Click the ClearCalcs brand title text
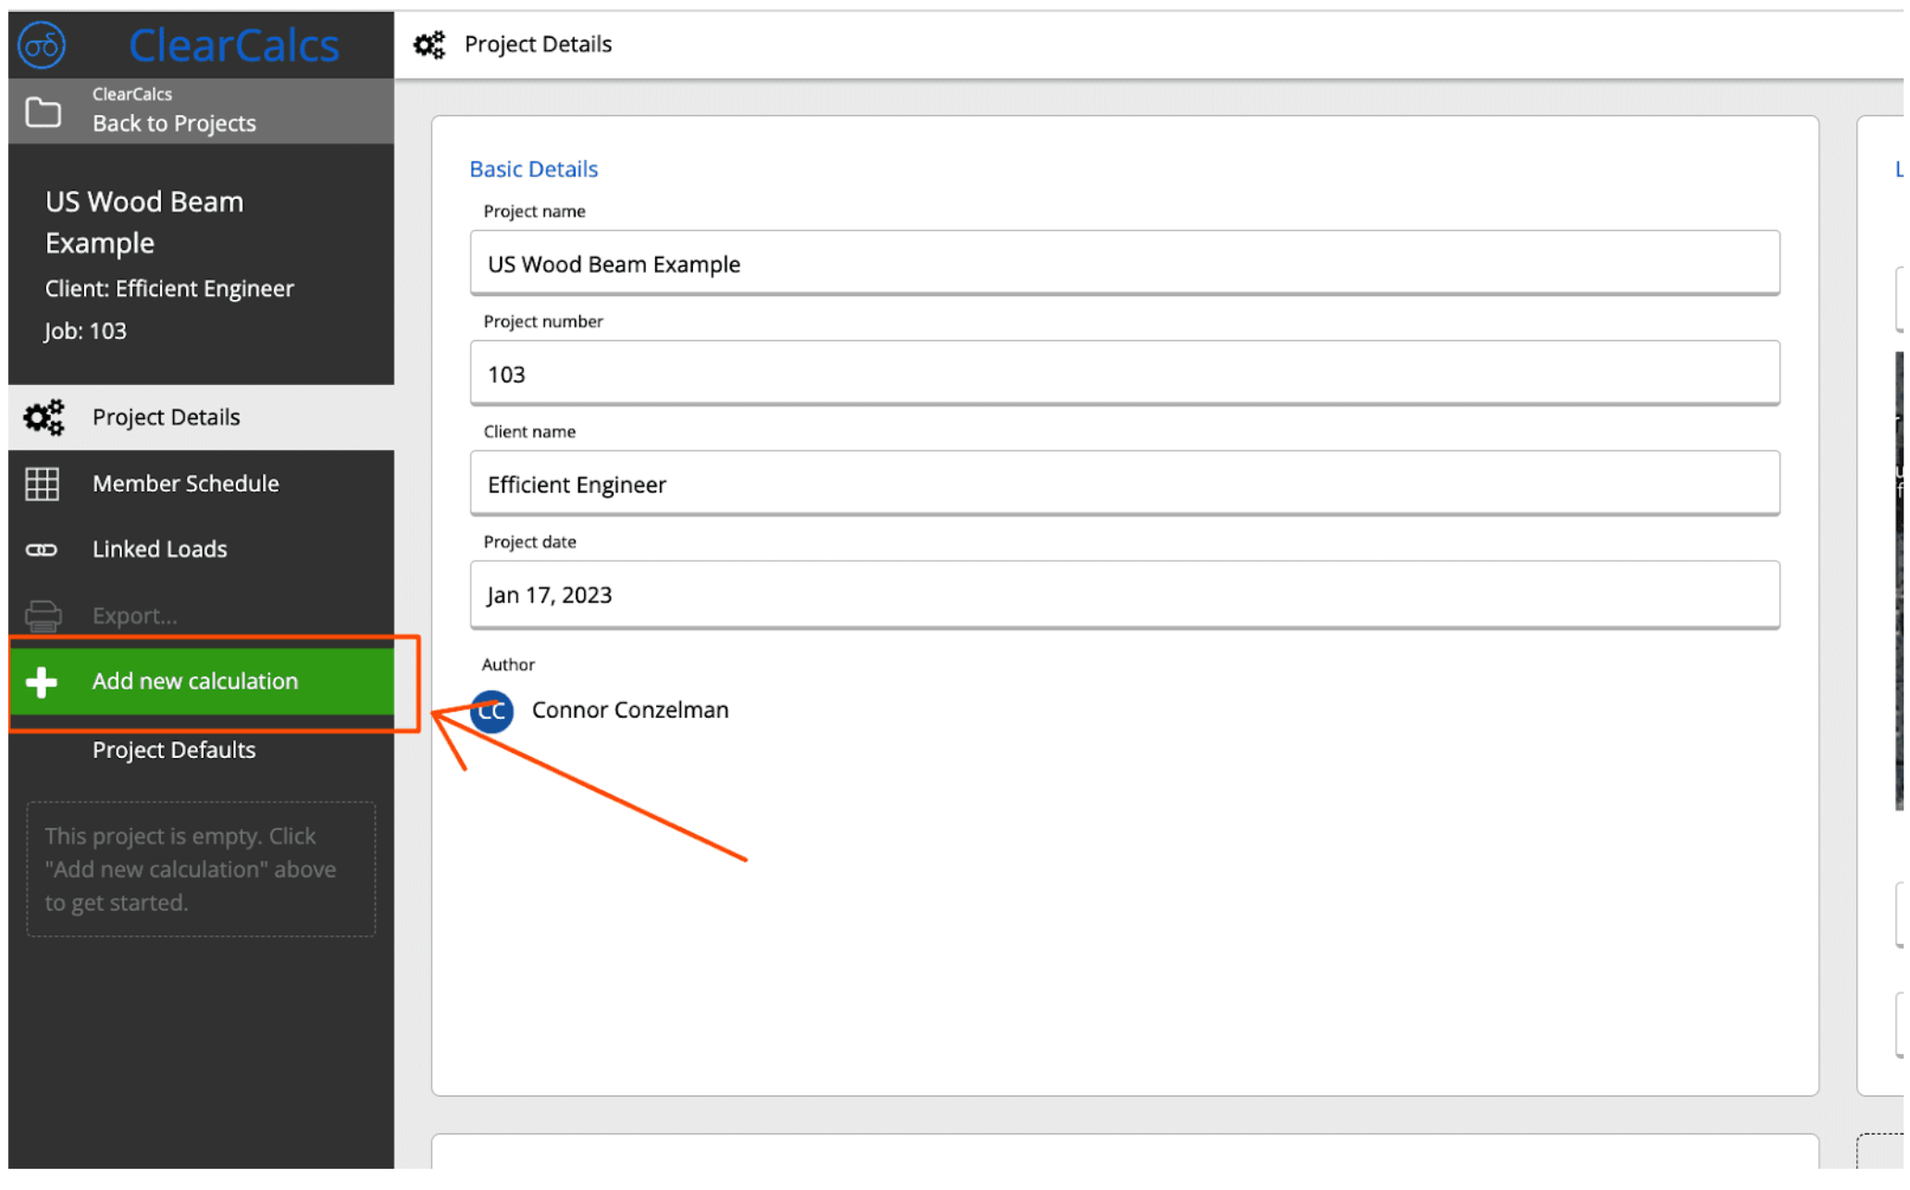1910x1190 pixels. pos(234,45)
